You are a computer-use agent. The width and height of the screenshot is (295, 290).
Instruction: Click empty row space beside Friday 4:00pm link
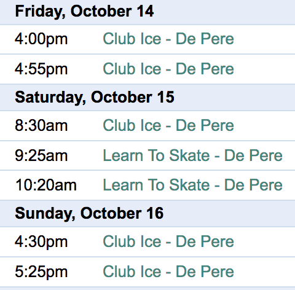pos(264,39)
